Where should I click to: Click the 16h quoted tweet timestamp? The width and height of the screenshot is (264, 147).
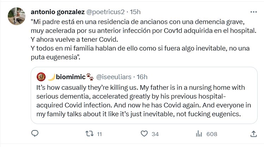[x=142, y=76]
